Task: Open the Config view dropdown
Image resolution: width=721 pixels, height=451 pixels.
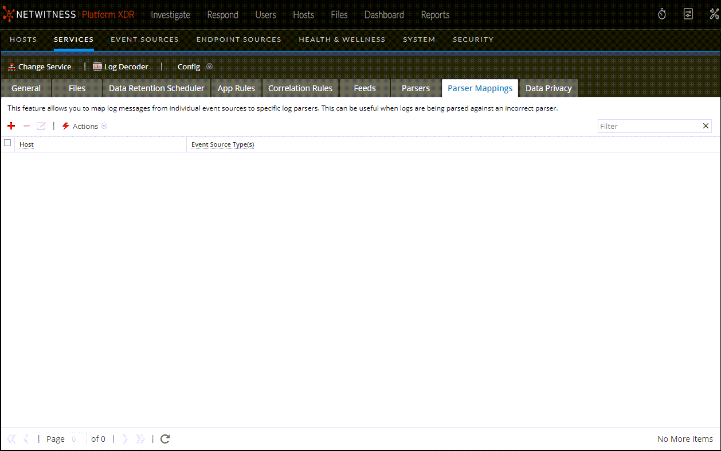Action: (195, 66)
